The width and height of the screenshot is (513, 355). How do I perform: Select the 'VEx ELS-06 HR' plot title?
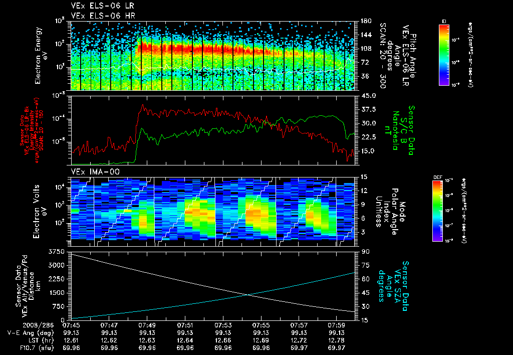click(103, 16)
